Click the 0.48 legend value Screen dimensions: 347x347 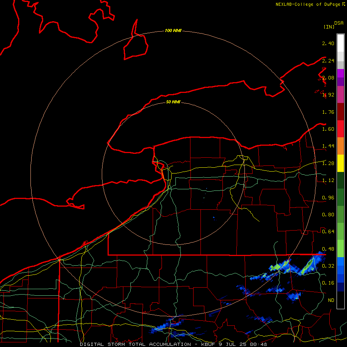(x=328, y=249)
